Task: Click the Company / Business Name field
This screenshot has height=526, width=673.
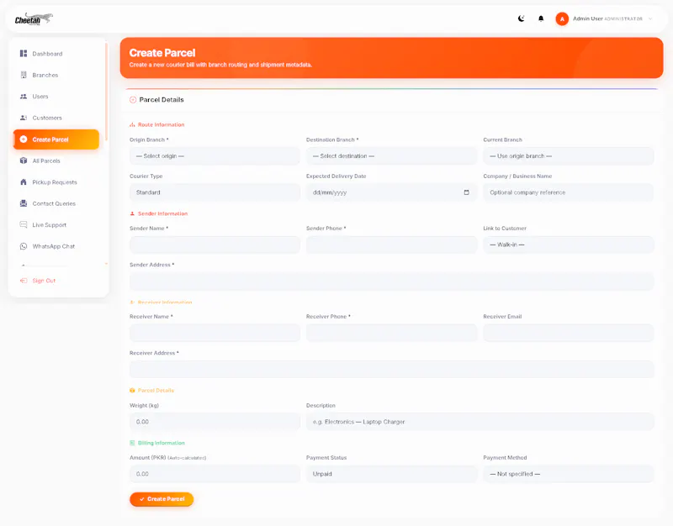Action: click(569, 192)
